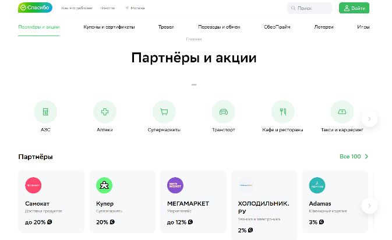Open the АЗС category icon

45,112
